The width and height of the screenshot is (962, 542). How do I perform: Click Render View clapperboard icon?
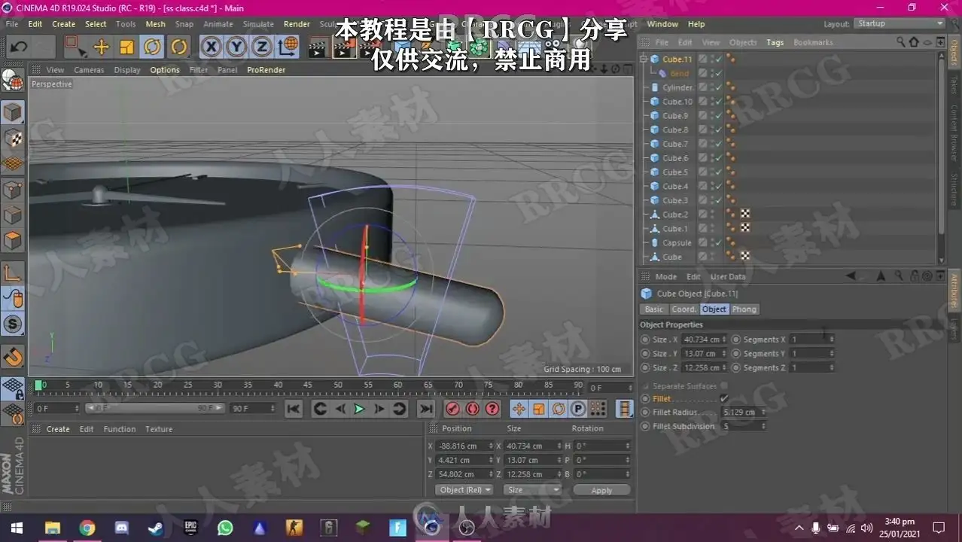pos(318,49)
